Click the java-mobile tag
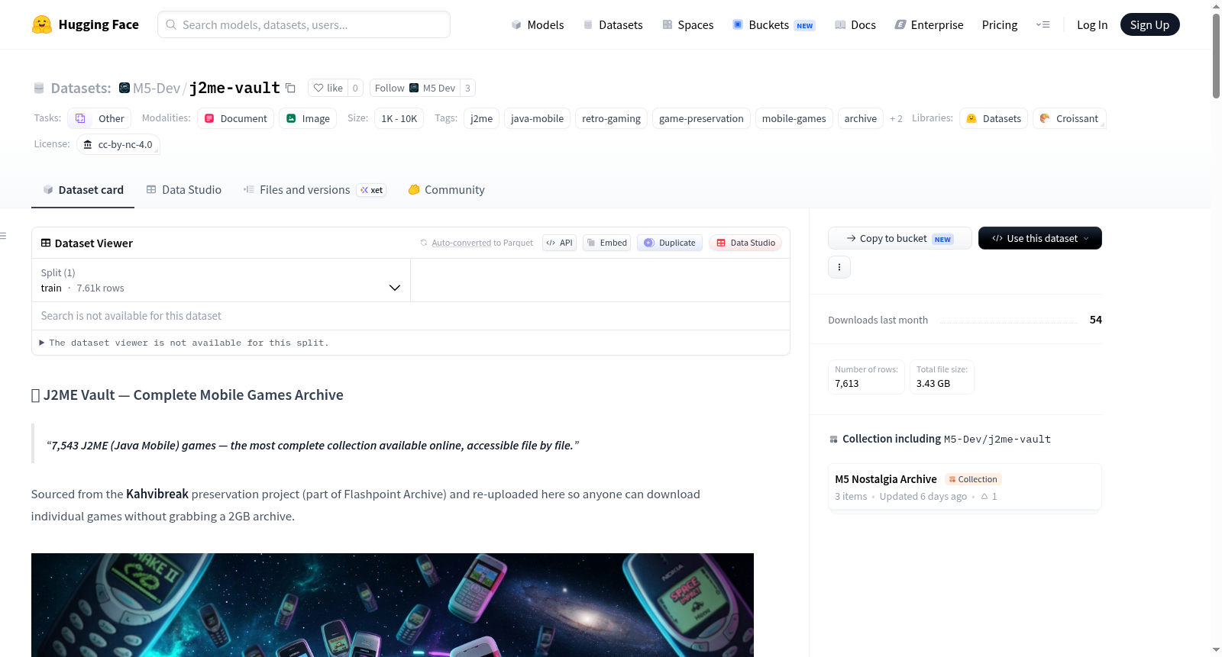The width and height of the screenshot is (1222, 657). tap(537, 118)
